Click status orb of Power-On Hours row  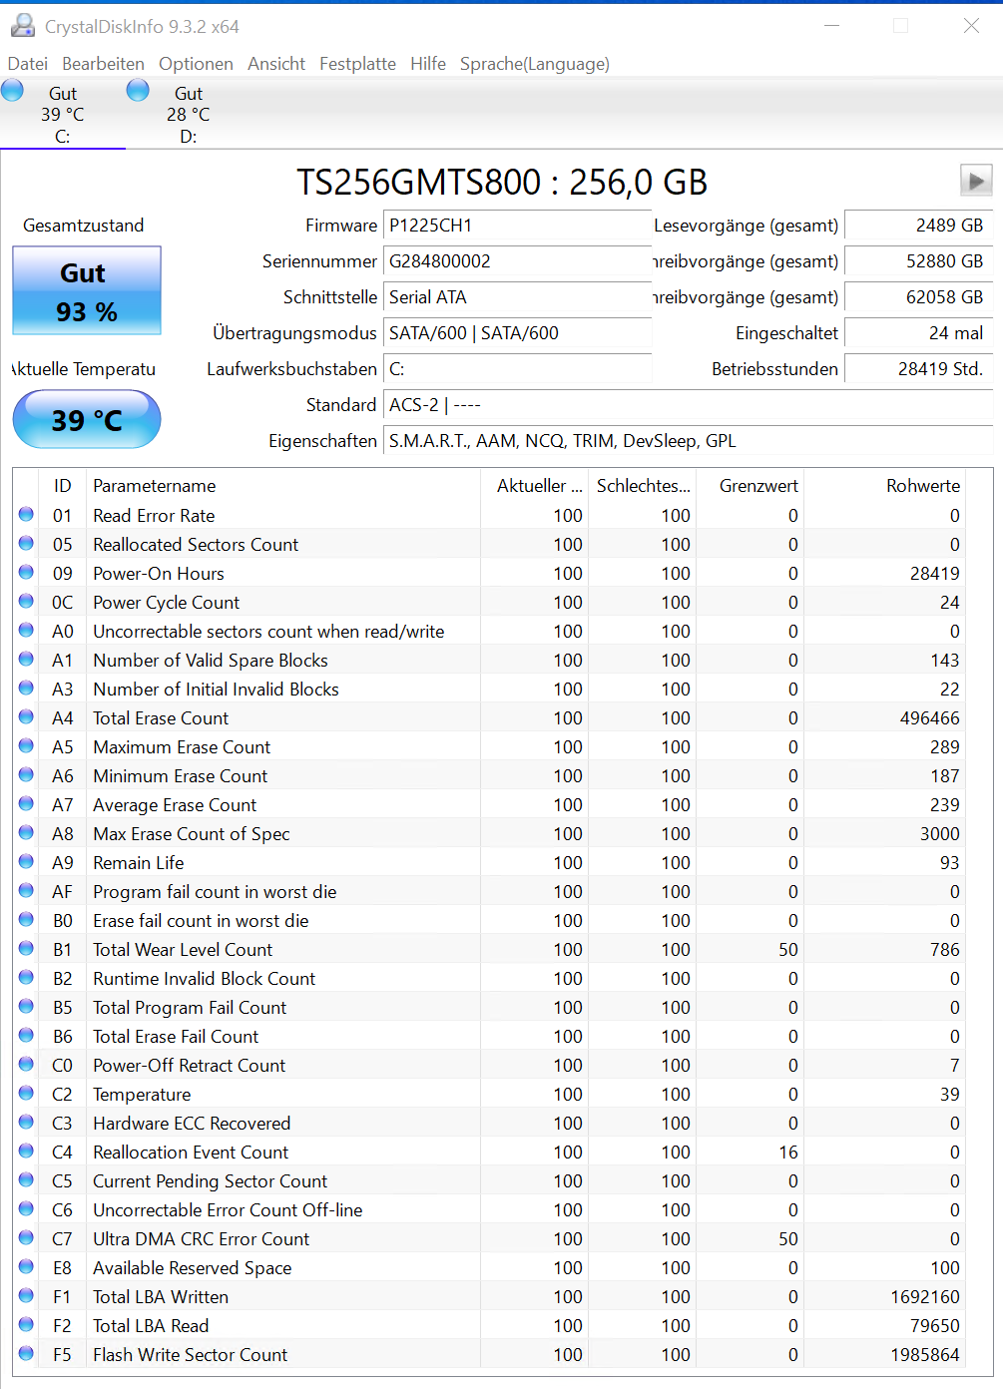tap(26, 573)
